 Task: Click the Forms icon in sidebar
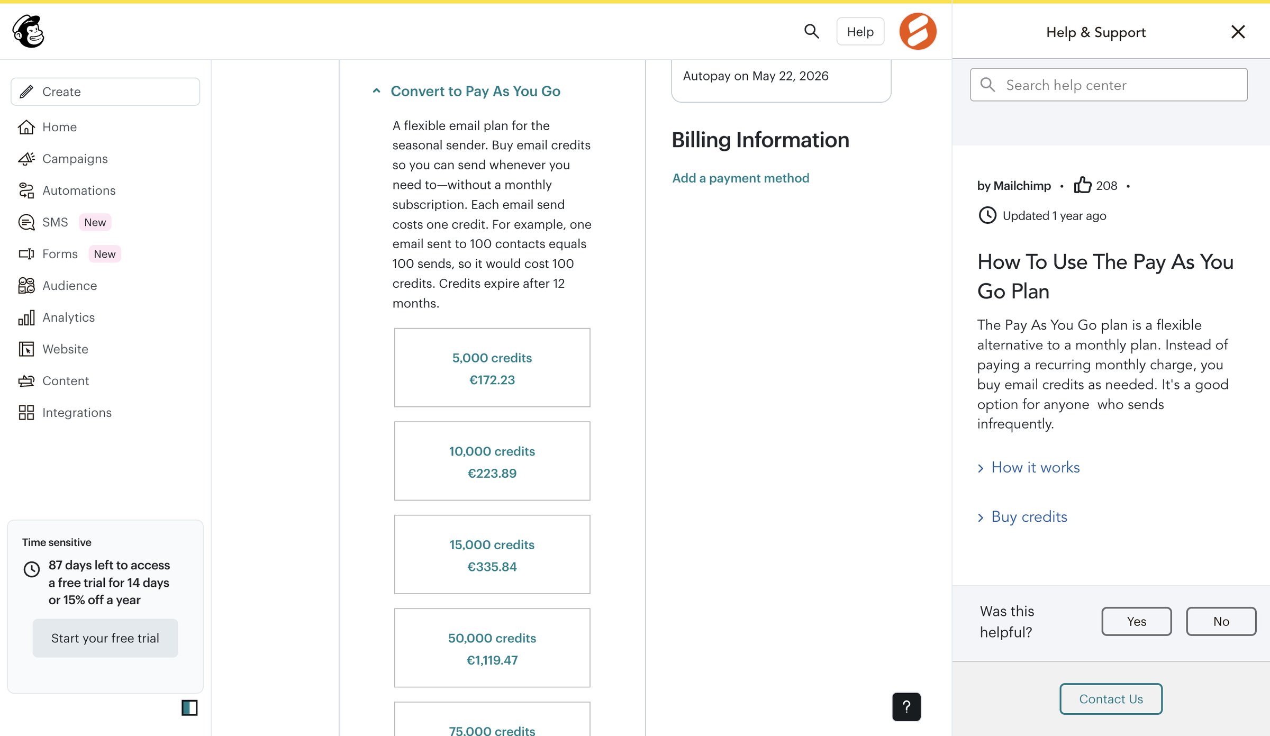coord(26,254)
